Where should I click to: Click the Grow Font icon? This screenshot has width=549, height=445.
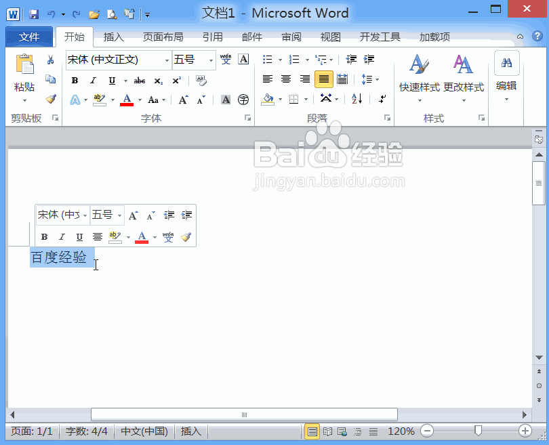pyautogui.click(x=183, y=99)
